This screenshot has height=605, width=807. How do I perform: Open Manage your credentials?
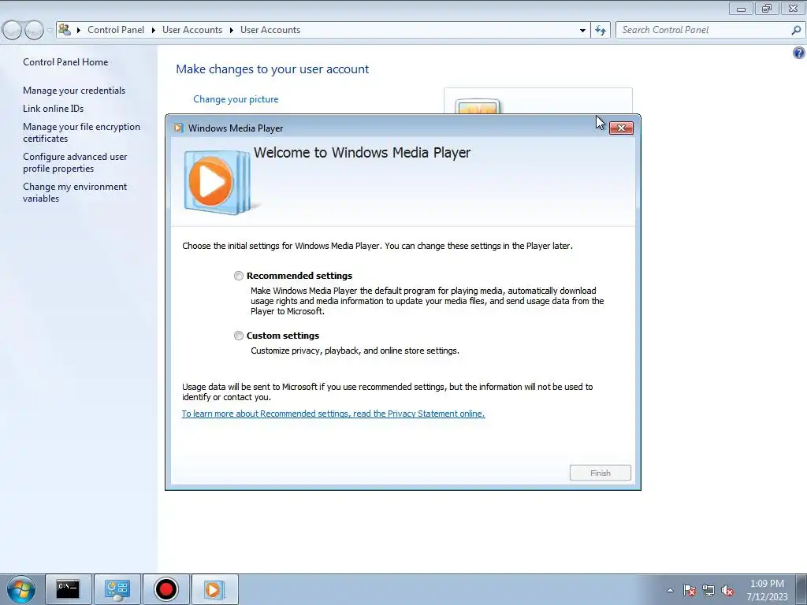(74, 91)
